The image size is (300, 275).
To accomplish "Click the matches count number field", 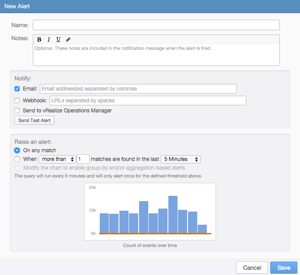I will tap(83, 159).
